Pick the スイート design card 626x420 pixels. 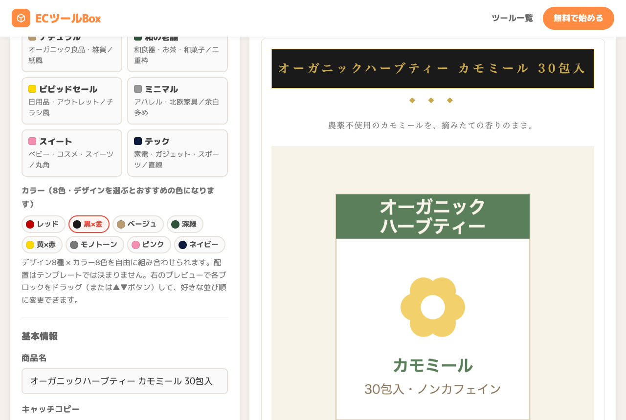point(72,153)
